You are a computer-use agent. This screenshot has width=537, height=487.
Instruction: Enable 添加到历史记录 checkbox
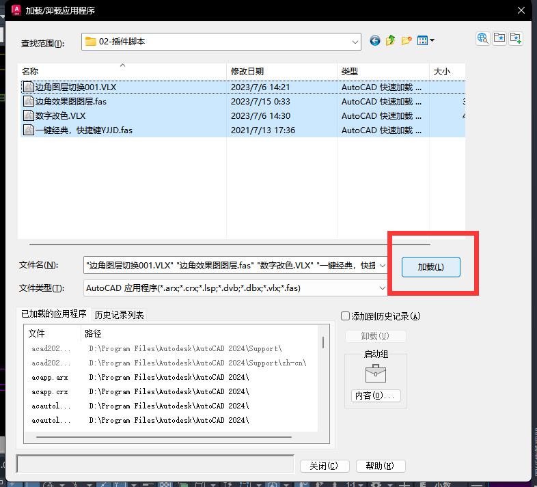point(345,316)
